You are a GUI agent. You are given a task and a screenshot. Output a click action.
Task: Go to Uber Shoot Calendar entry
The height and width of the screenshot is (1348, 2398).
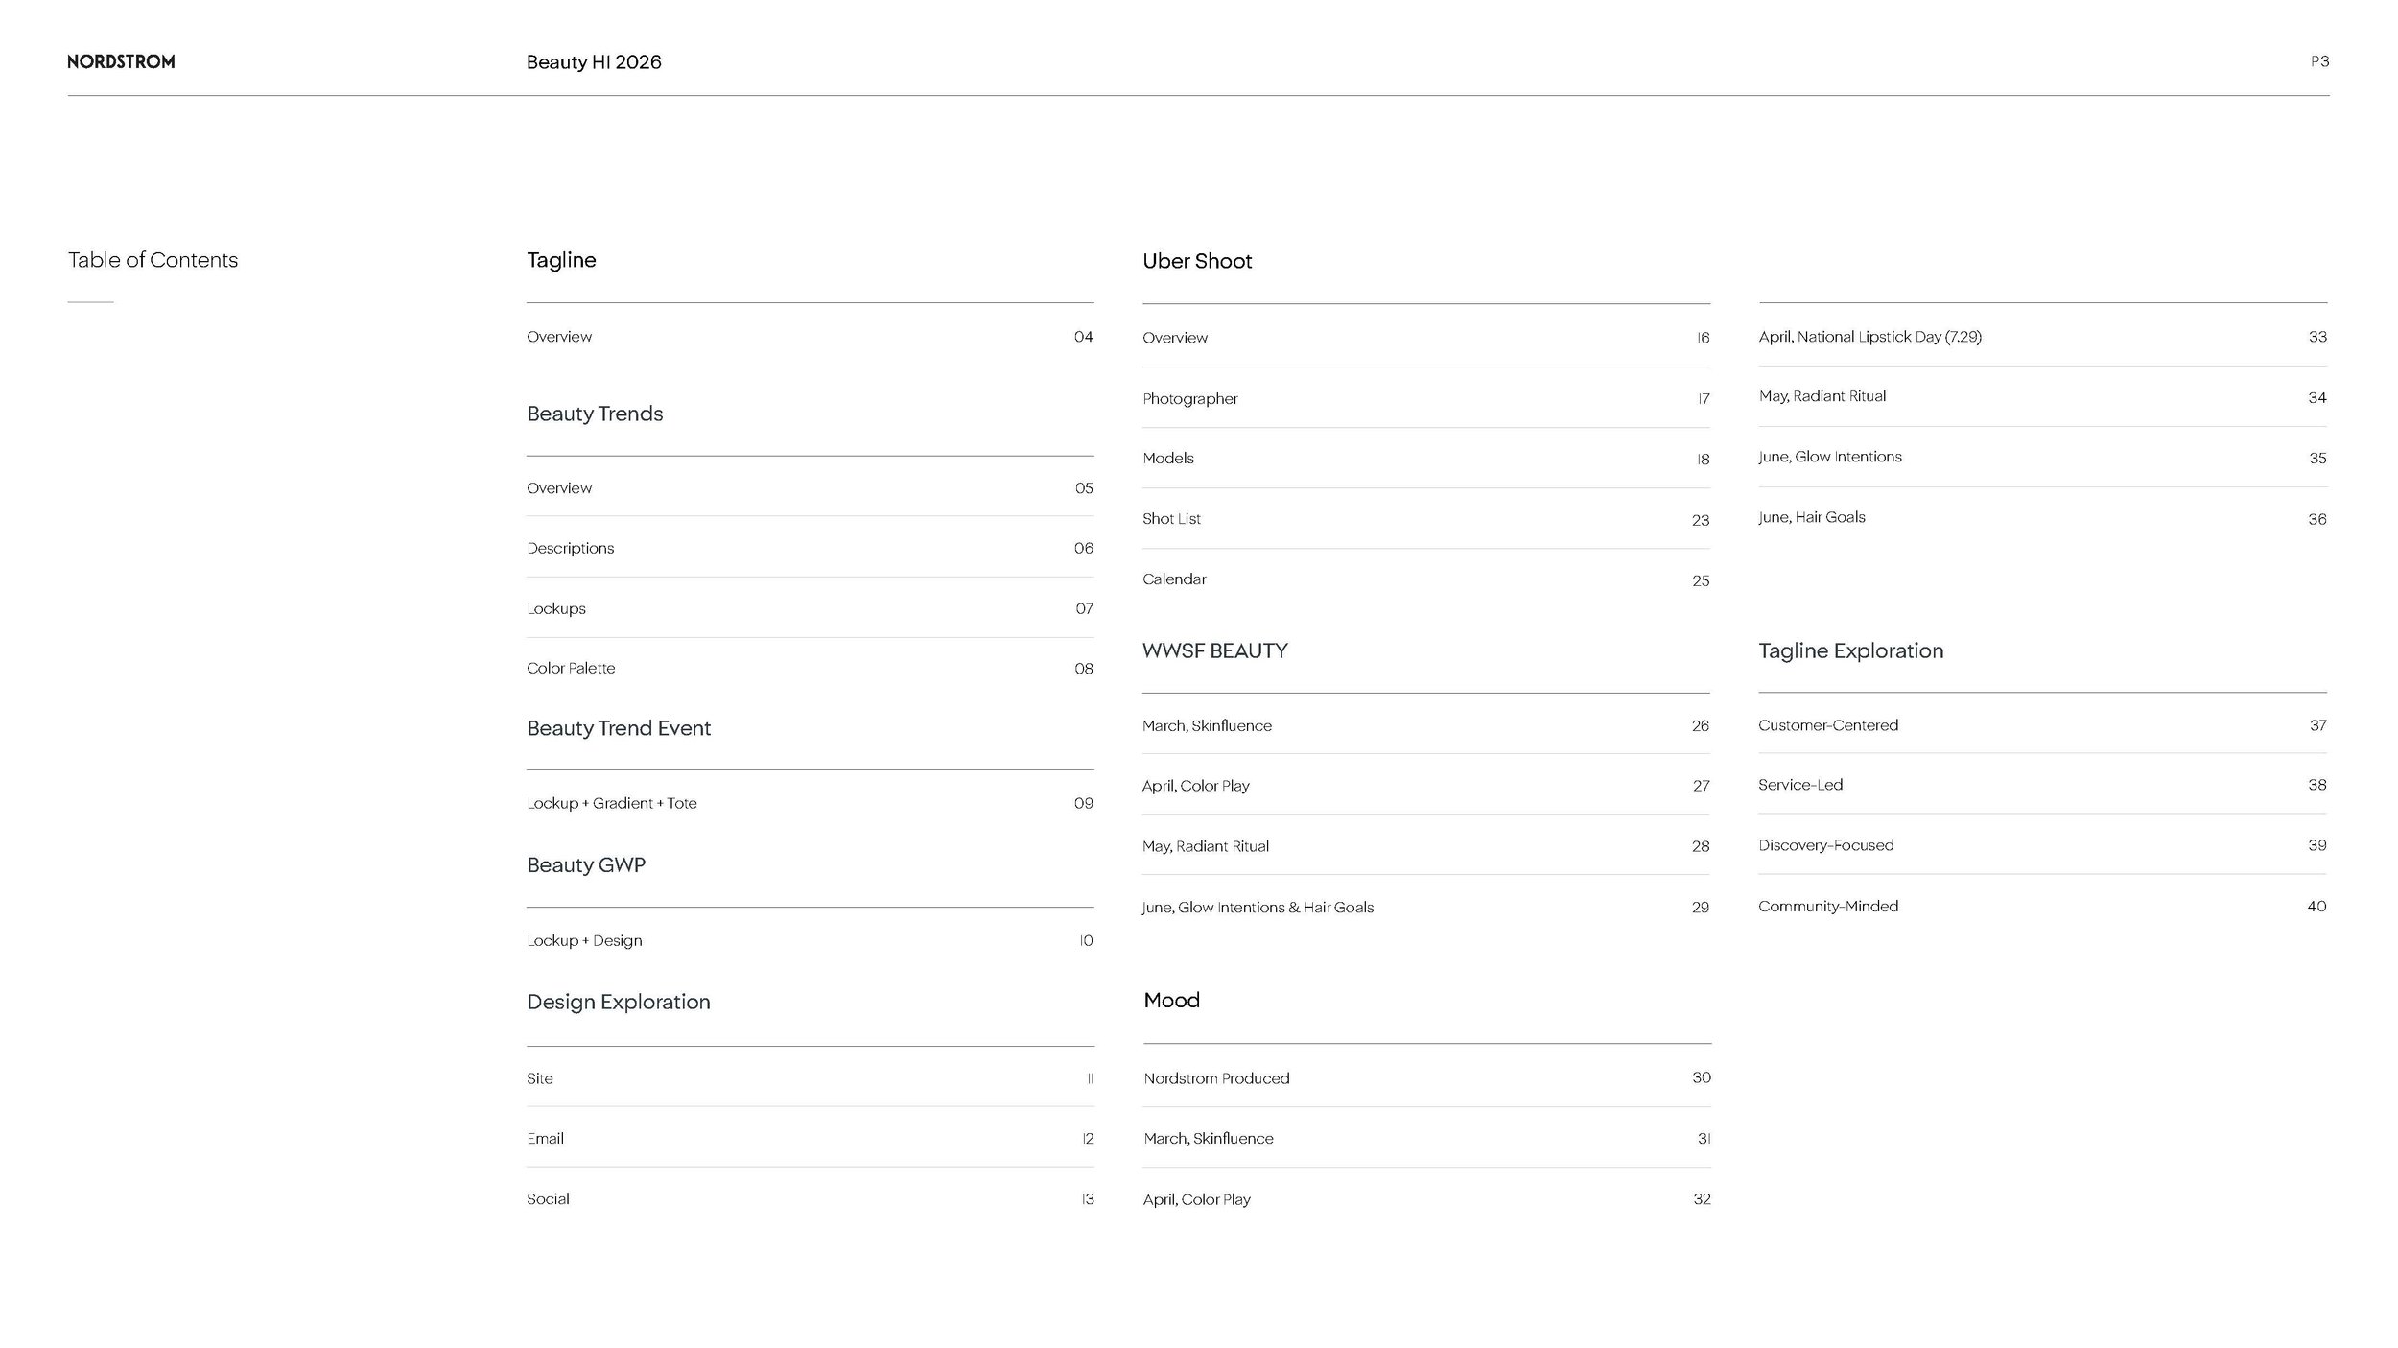tap(1174, 579)
